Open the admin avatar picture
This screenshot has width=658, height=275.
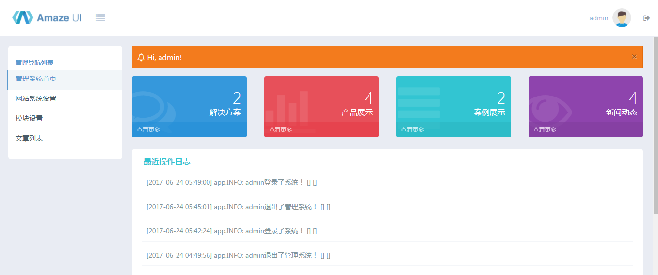pyautogui.click(x=622, y=18)
